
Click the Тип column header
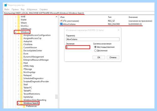[x=110, y=17]
